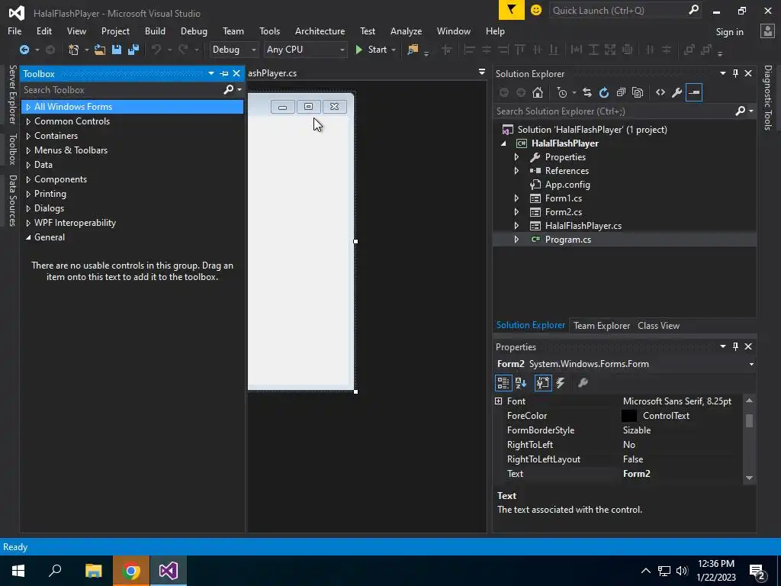Open the Architecture menu

[x=320, y=31]
